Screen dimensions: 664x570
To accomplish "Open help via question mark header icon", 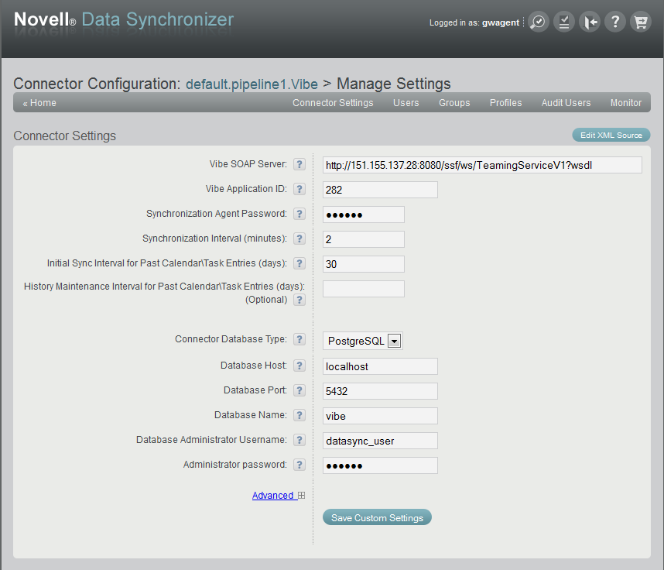I will click(x=615, y=22).
